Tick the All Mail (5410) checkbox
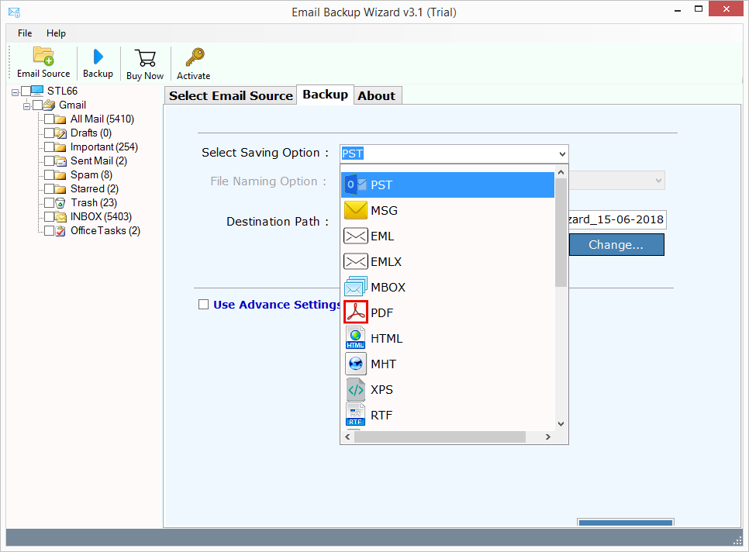 49,119
